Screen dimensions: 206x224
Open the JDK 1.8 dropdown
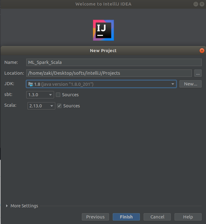point(101,84)
